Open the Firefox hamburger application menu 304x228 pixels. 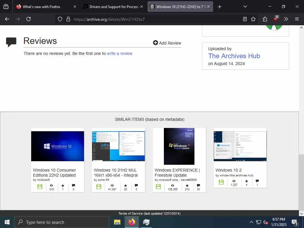297,19
